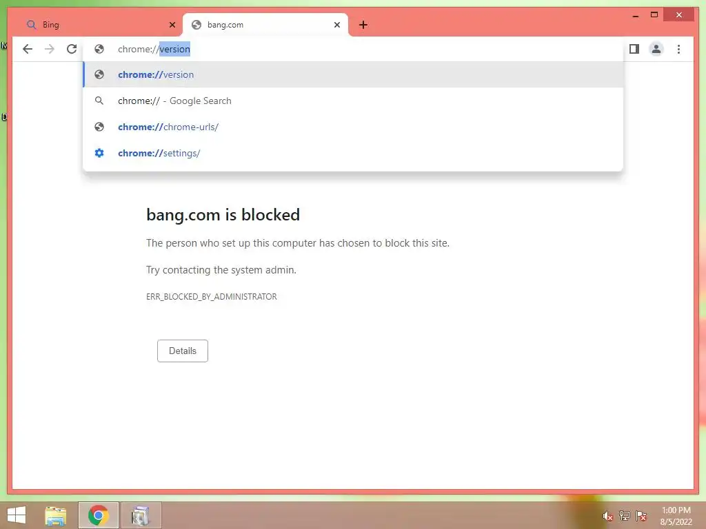Viewport: 706px width, 529px height.
Task: Open Chrome's three-dot menu
Action: click(x=678, y=49)
